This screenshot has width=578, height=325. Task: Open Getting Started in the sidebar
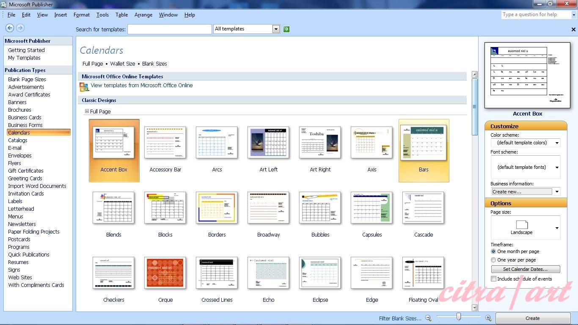(26, 50)
